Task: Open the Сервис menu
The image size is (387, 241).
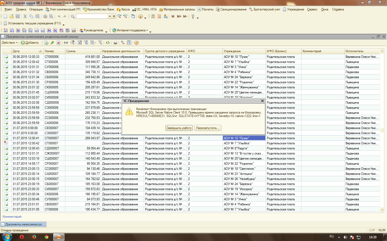Action: coord(312,9)
